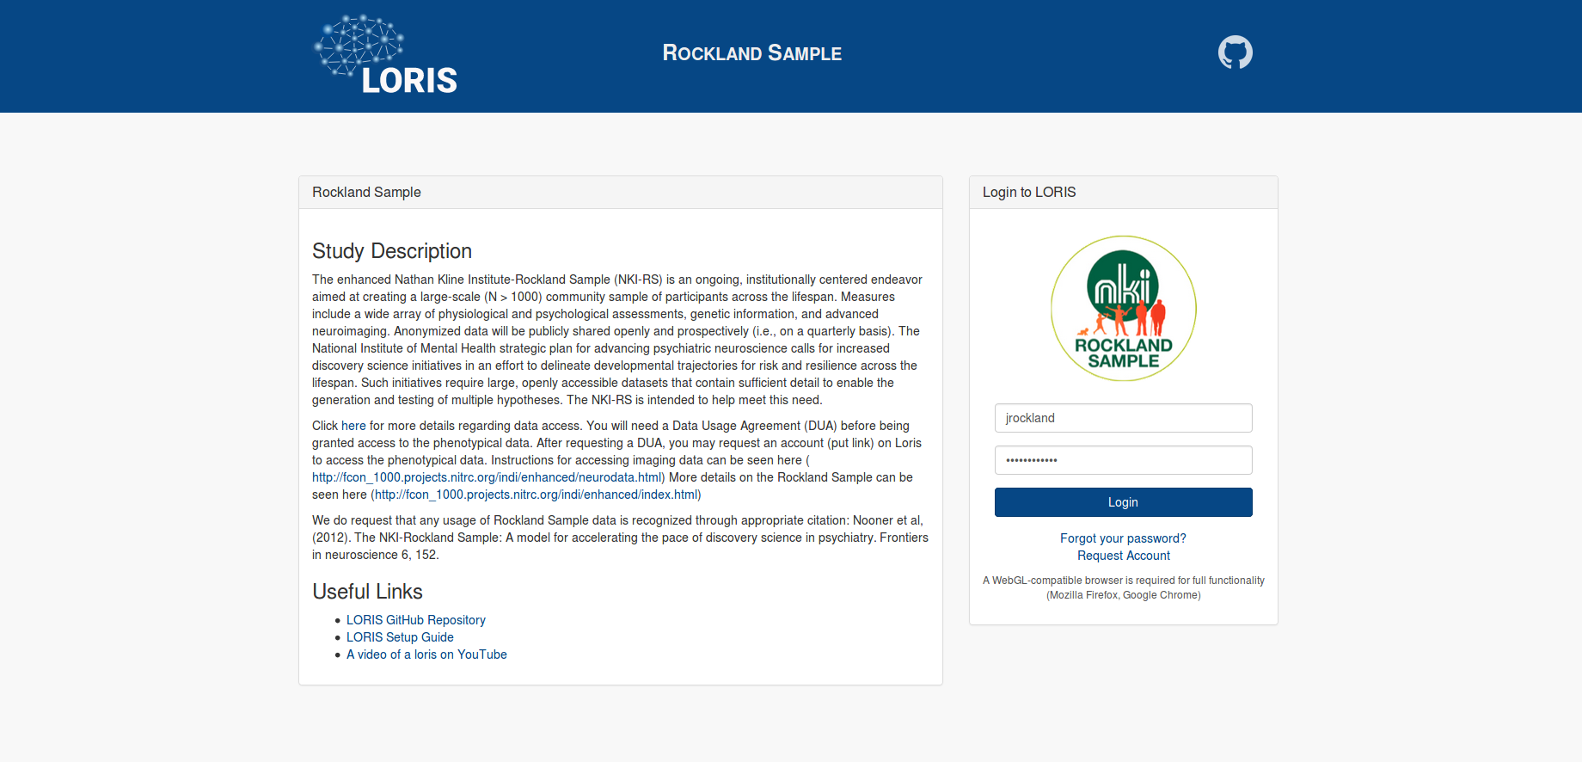Click into the password field
The image size is (1582, 762).
pyautogui.click(x=1123, y=460)
